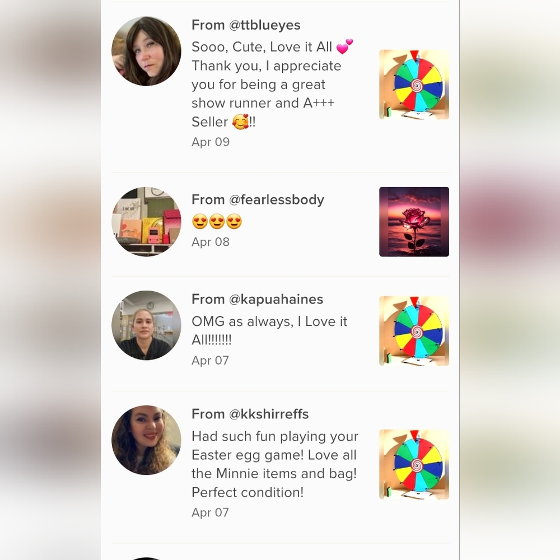Select the Easter egg game review text
The width and height of the screenshot is (560, 560).
pos(275,464)
